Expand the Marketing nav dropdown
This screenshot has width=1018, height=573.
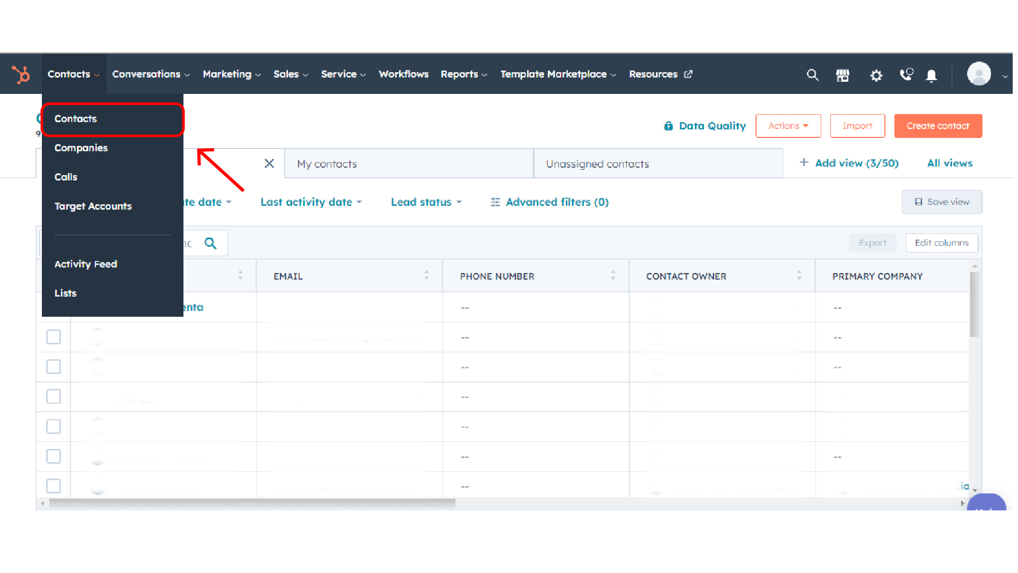[232, 74]
